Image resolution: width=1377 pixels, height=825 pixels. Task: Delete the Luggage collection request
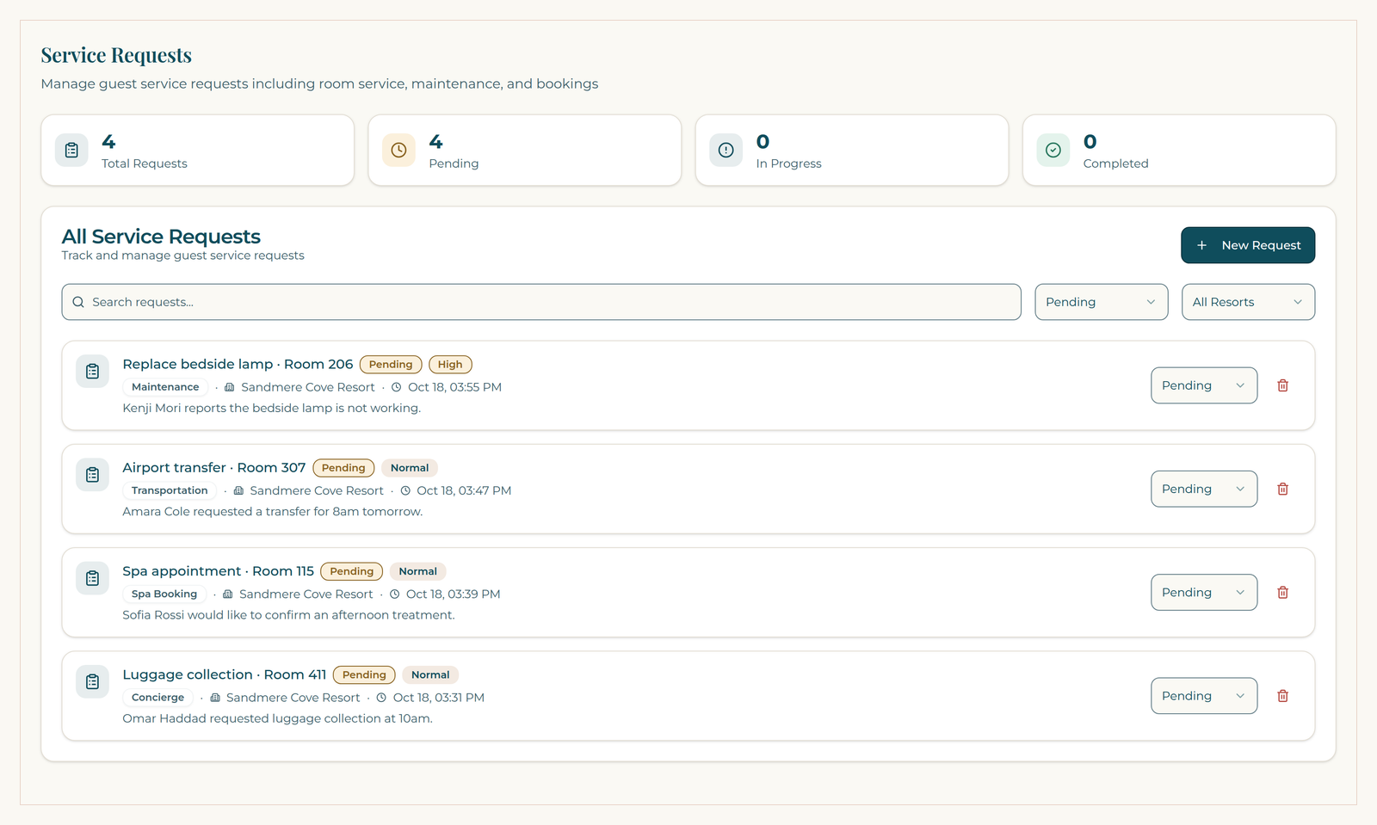pos(1282,696)
